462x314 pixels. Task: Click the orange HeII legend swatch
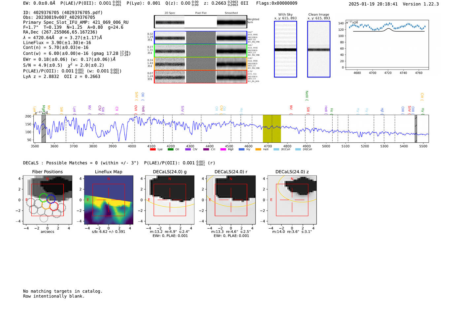[x=258, y=149]
